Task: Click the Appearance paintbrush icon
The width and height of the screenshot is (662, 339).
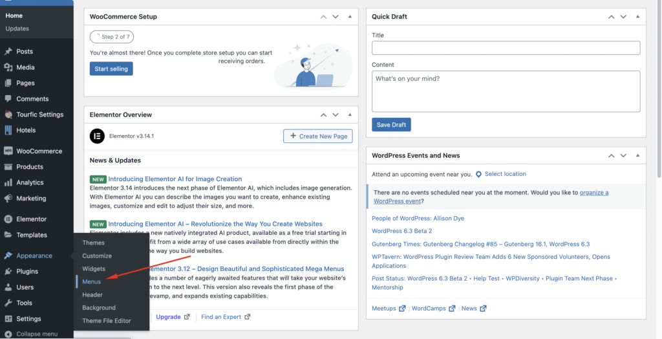Action: (x=8, y=256)
